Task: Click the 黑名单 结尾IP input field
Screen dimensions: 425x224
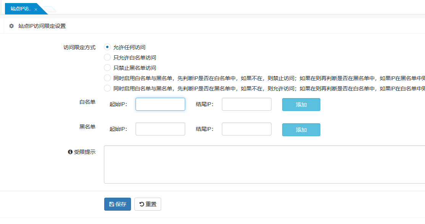Action: coord(246,129)
